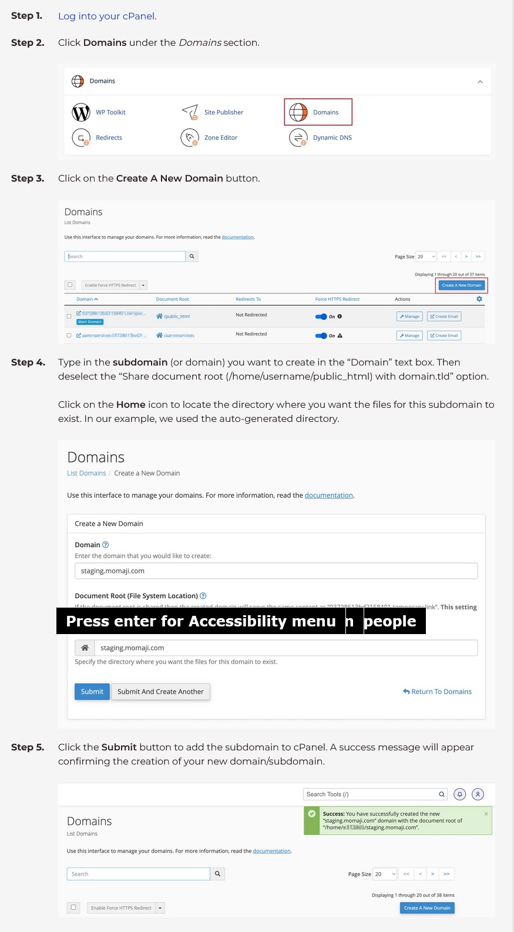Open the Page Size dropdown

coord(425,256)
